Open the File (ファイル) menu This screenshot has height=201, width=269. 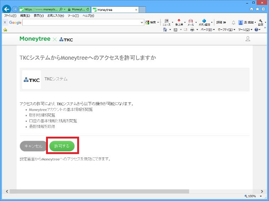click(x=10, y=16)
